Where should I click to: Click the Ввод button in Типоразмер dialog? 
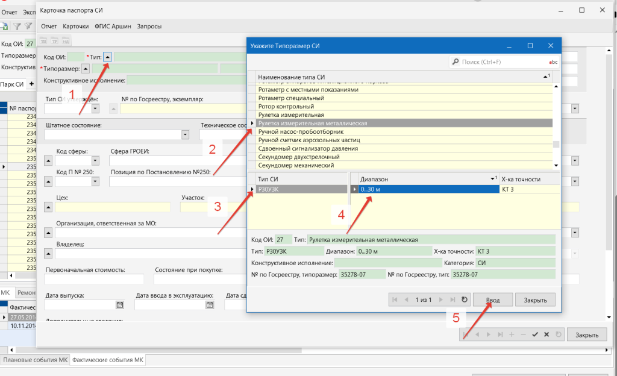pos(493,299)
